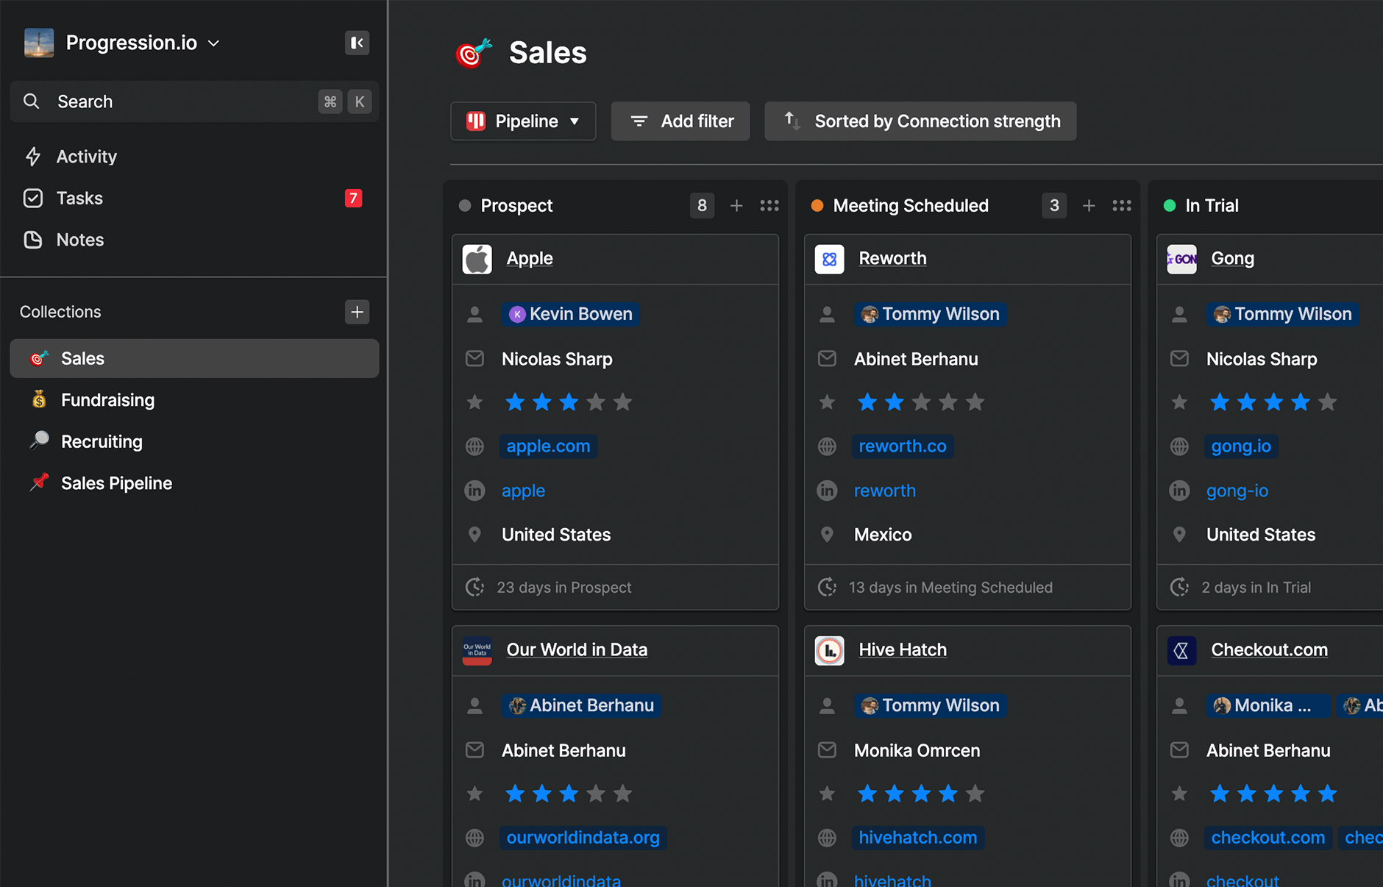Open the hivehatch.com website link
The height and width of the screenshot is (887, 1383).
[x=918, y=838]
